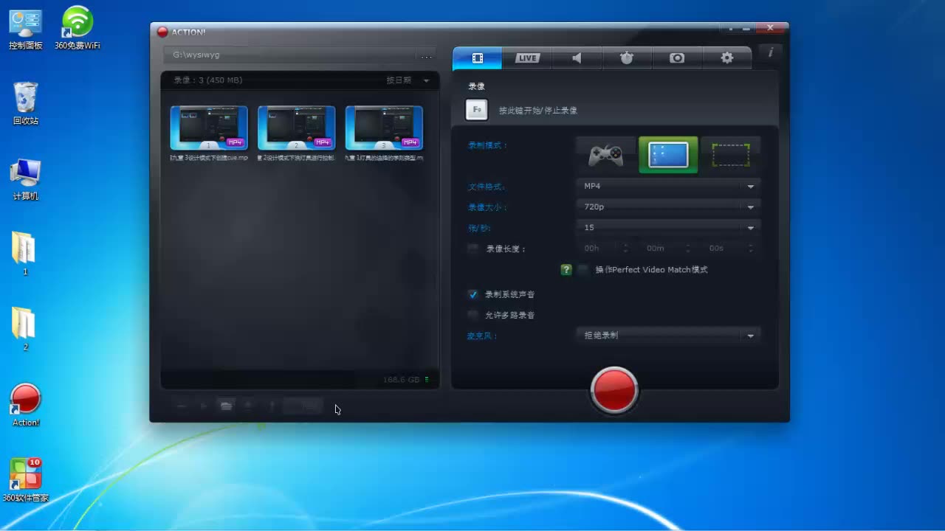This screenshot has width=945, height=531.
Task: Select the dashed region recording mode
Action: 730,155
